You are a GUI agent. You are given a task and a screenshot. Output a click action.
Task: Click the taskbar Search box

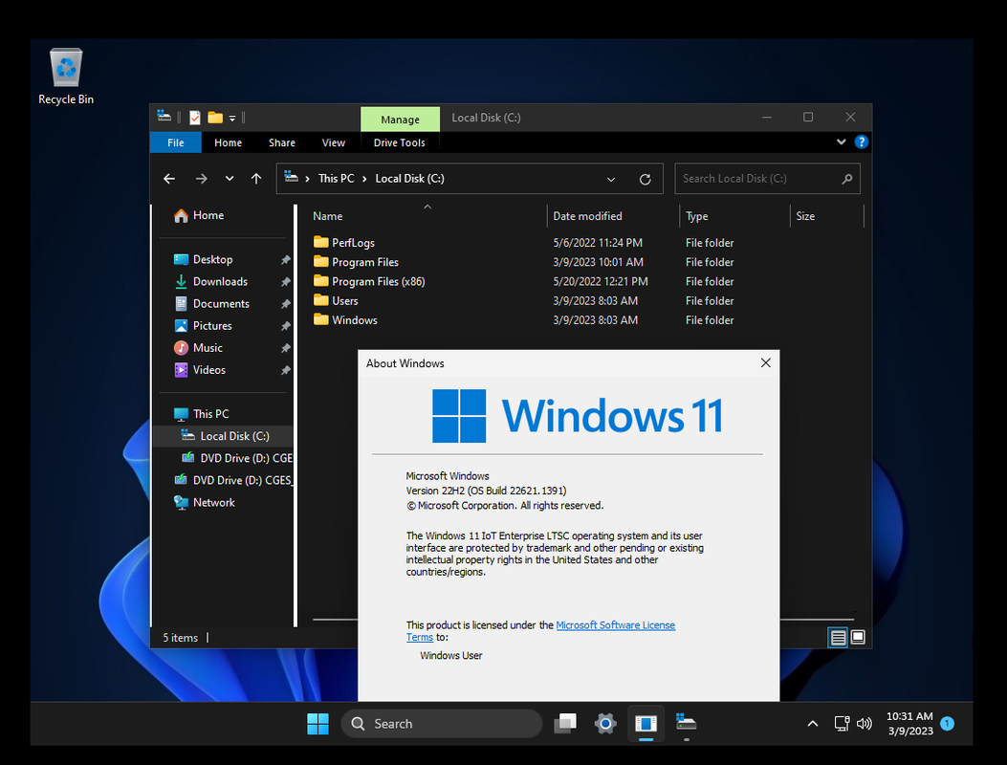(x=441, y=724)
